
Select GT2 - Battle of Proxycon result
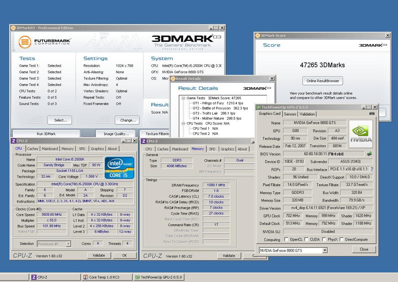220,108
